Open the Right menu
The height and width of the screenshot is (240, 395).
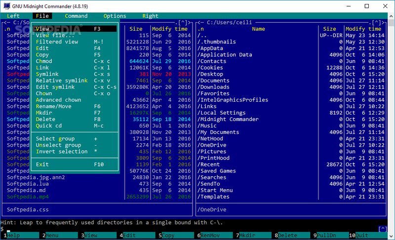150,16
